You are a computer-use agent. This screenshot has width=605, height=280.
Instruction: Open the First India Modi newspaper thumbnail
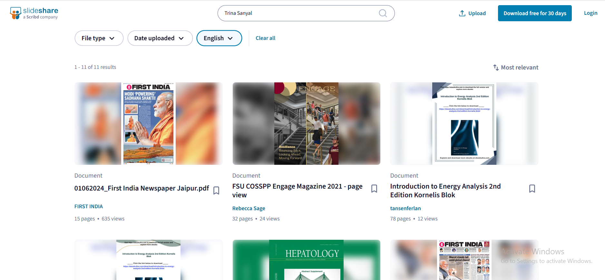[x=148, y=124]
